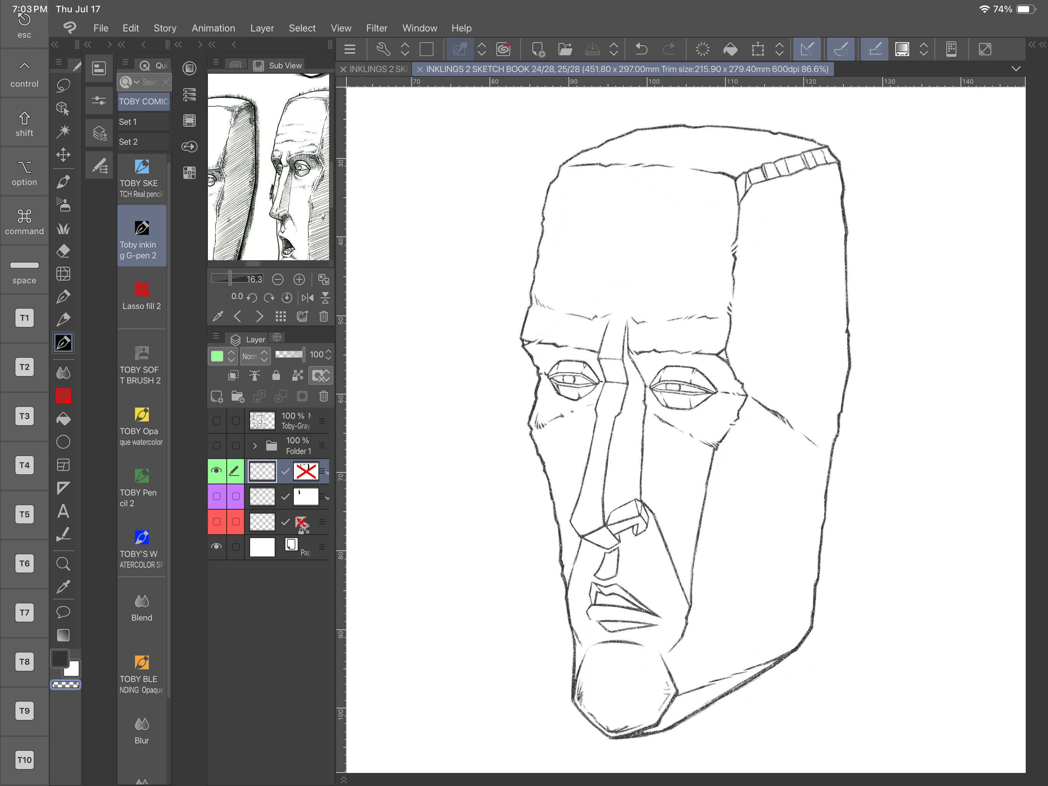Expand the Folder 1 layer group
Viewport: 1048px width, 786px height.
[x=255, y=446]
